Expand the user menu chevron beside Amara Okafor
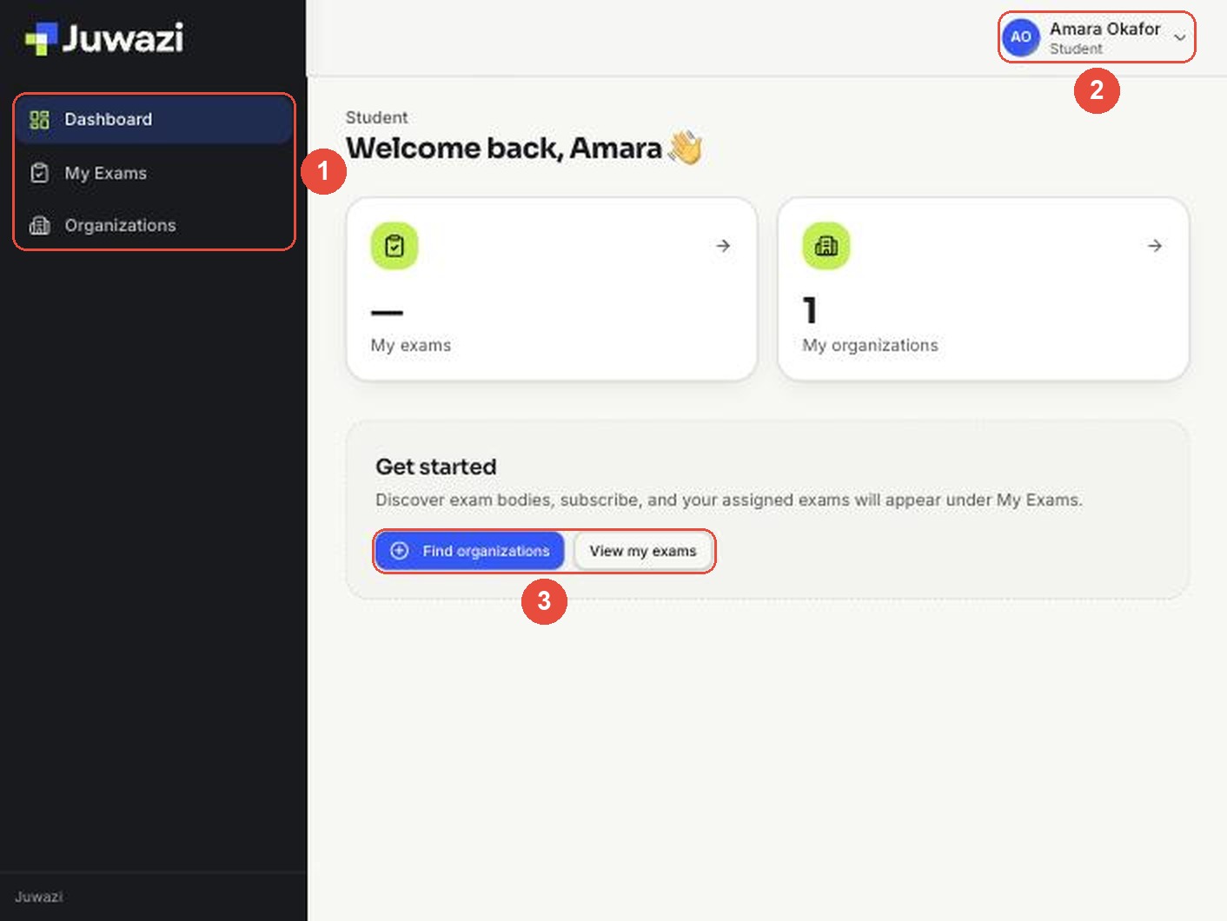This screenshot has height=921, width=1227. 1179,37
